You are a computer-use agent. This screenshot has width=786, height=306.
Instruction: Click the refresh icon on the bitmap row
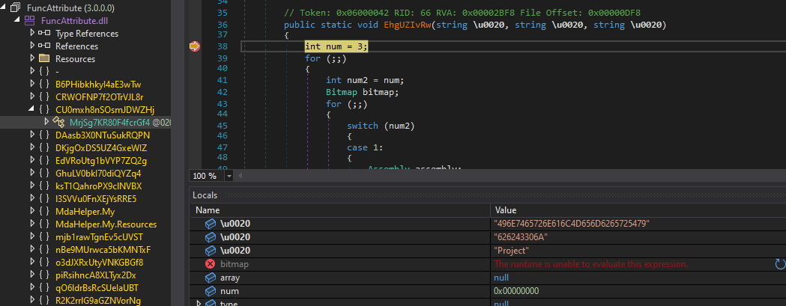click(779, 264)
